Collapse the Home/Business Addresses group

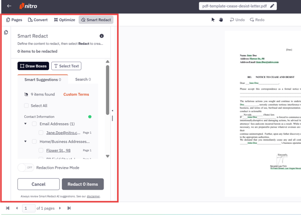(25, 141)
